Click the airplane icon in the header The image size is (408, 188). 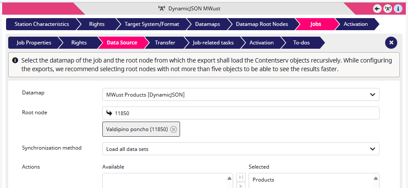(x=377, y=9)
